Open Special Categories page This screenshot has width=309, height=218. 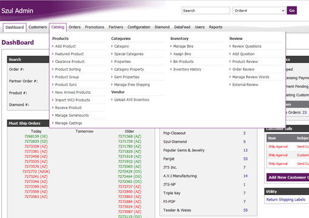coord(128,54)
